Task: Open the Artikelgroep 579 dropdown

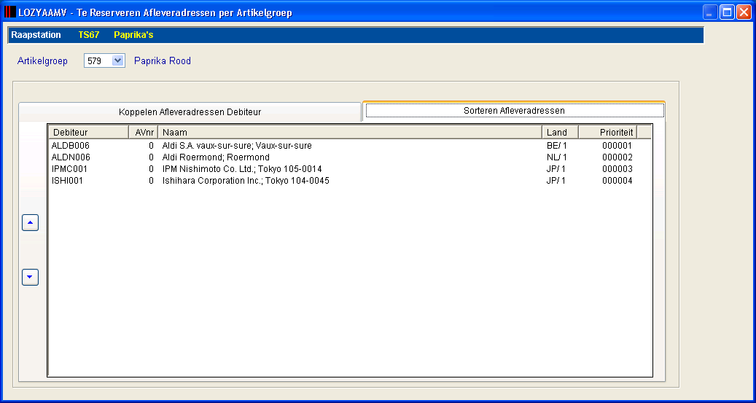Action: coord(117,60)
